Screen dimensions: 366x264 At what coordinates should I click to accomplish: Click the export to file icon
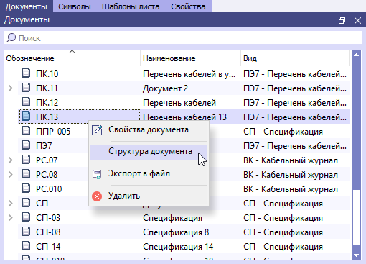tap(97, 174)
